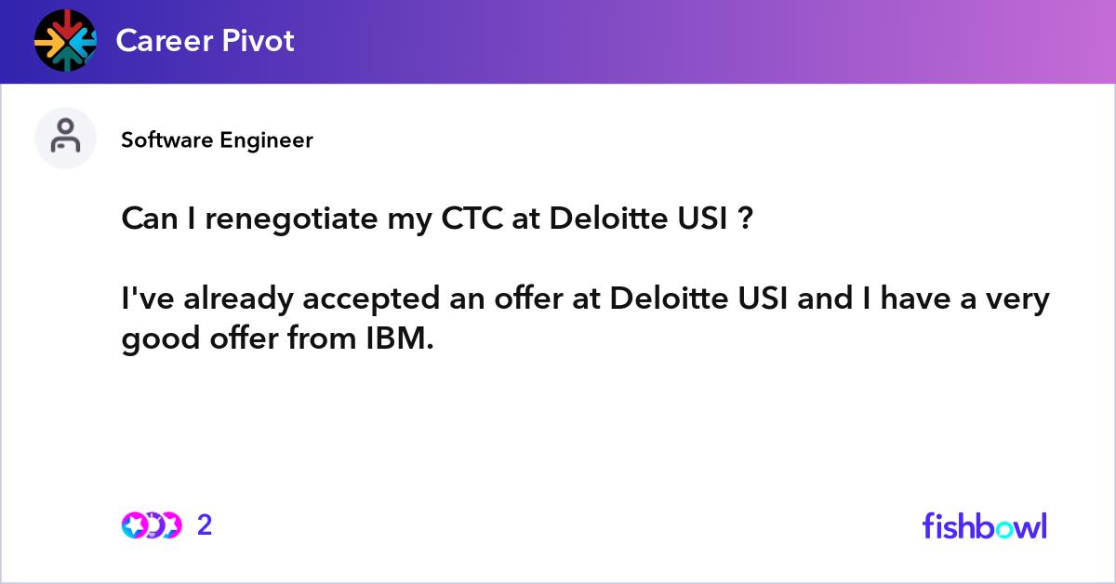Screen dimensions: 1116x584
Task: Select the leftmost pink star reaction icon
Action: (x=133, y=525)
